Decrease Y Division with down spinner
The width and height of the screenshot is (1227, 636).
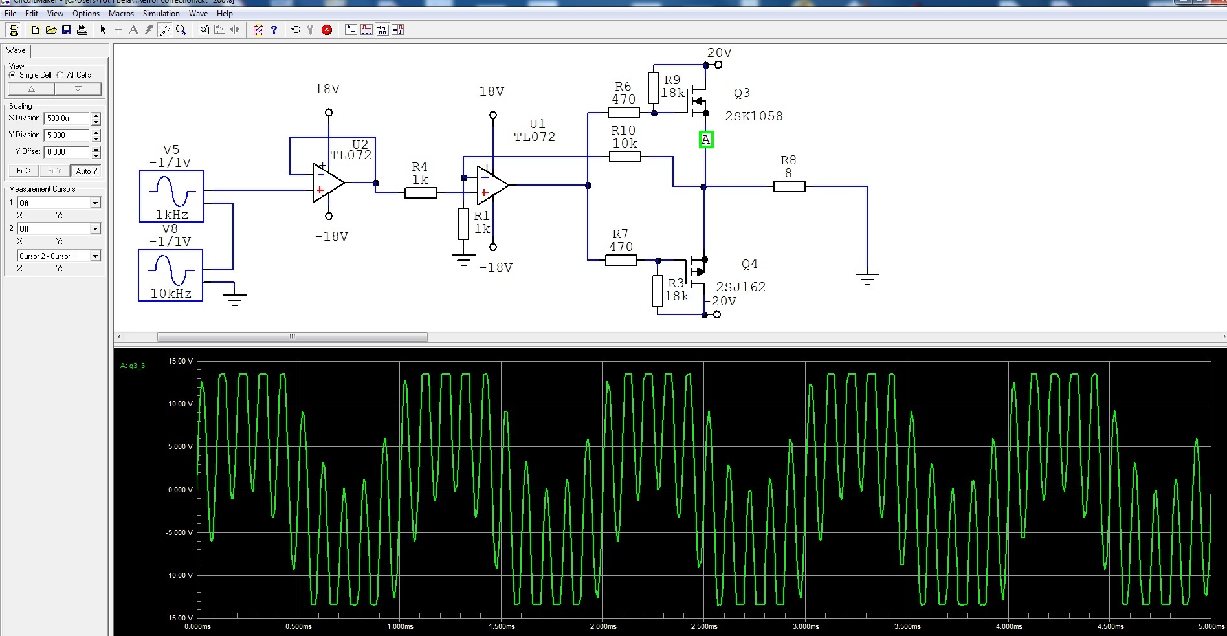point(96,138)
